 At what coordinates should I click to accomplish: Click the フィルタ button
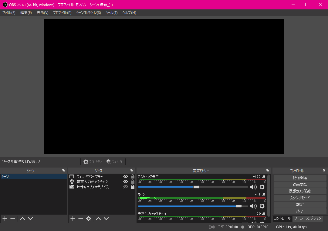point(114,162)
